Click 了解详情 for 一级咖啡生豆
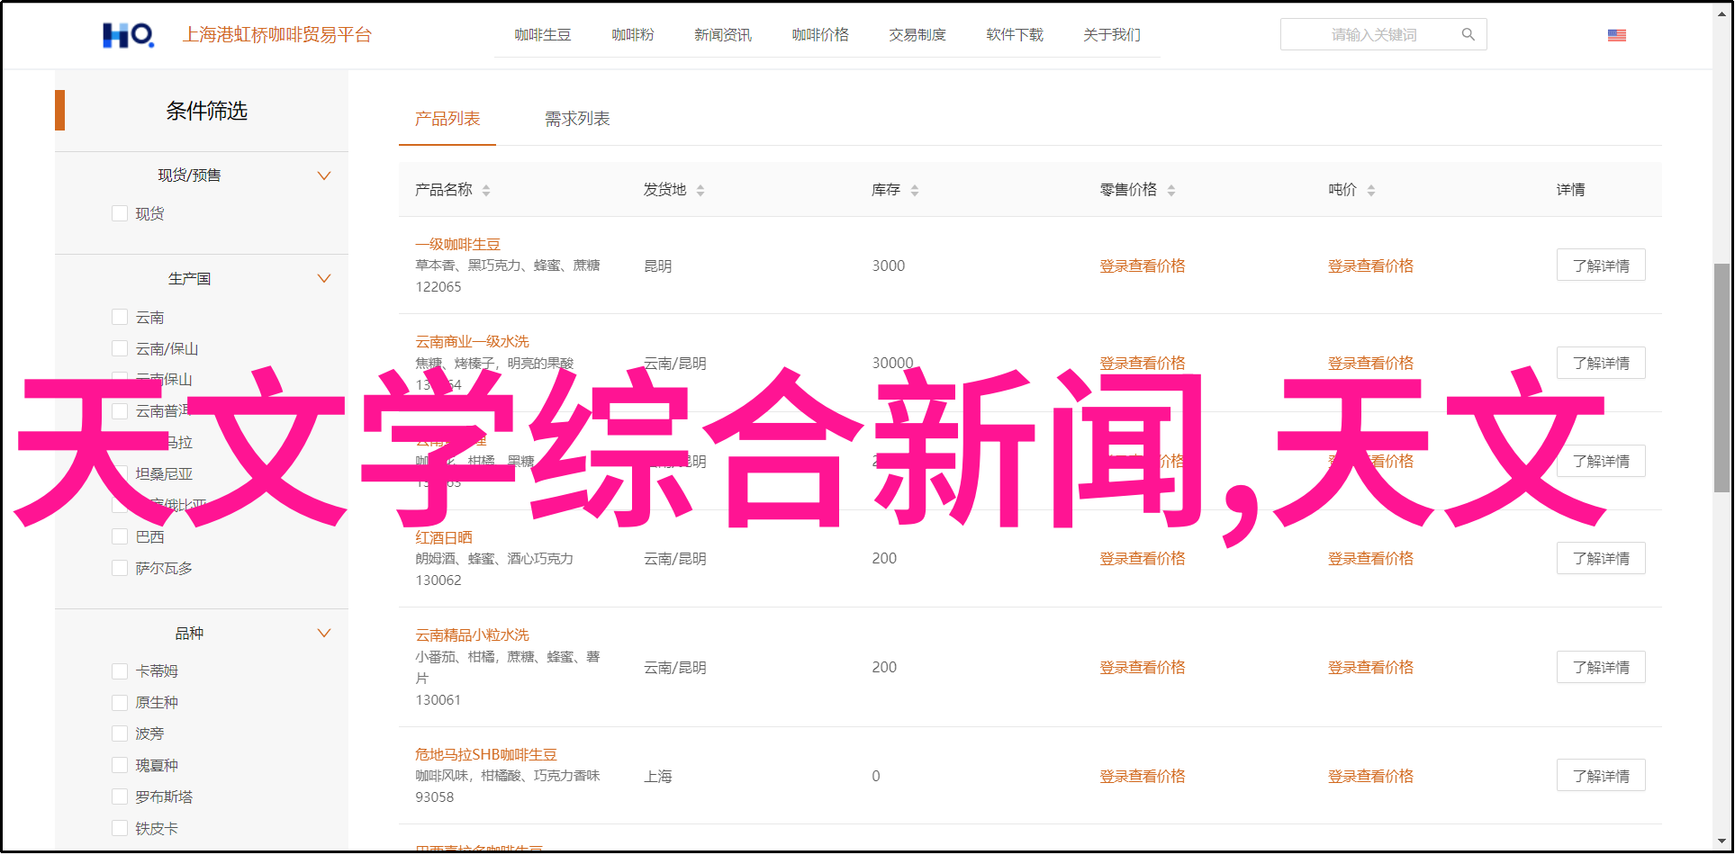Viewport: 1735px width, 855px height. coord(1601,265)
